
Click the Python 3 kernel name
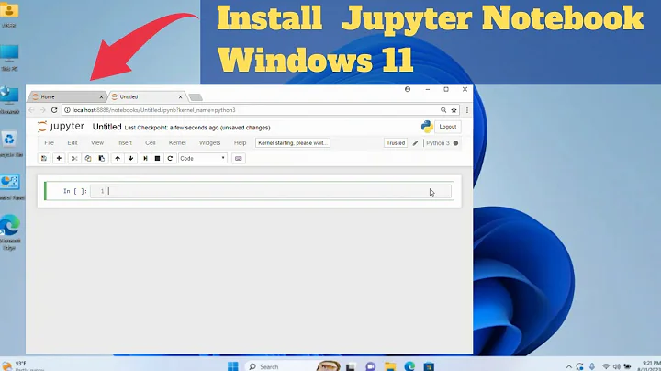438,143
